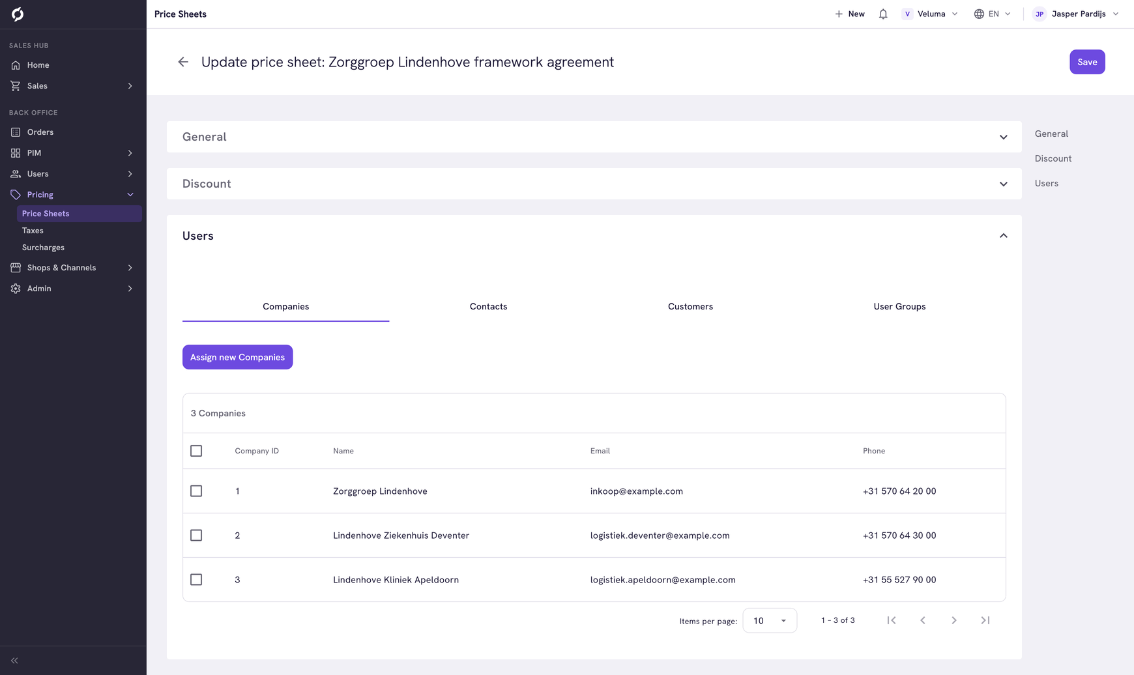This screenshot has width=1134, height=675.
Task: Click Assign new Companies button
Action: [x=237, y=357]
